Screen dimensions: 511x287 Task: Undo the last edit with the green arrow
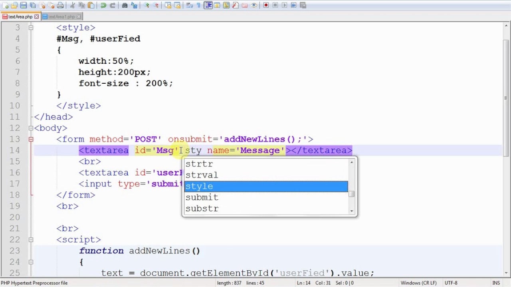103,5
